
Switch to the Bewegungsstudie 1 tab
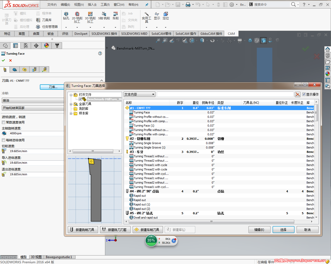(x=59, y=257)
